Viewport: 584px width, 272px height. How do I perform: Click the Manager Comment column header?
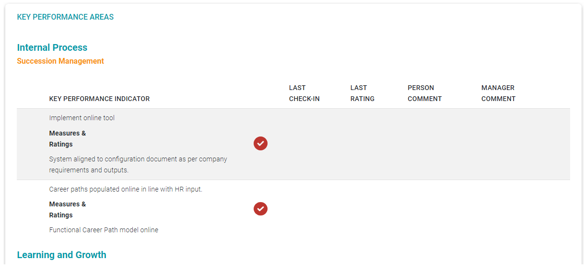point(498,93)
